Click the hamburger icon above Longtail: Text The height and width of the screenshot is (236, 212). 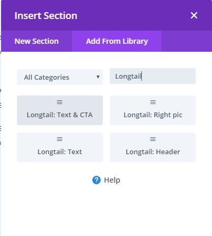click(x=60, y=139)
